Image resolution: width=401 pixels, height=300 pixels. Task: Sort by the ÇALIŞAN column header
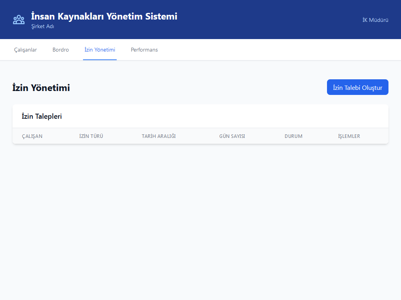[32, 136]
